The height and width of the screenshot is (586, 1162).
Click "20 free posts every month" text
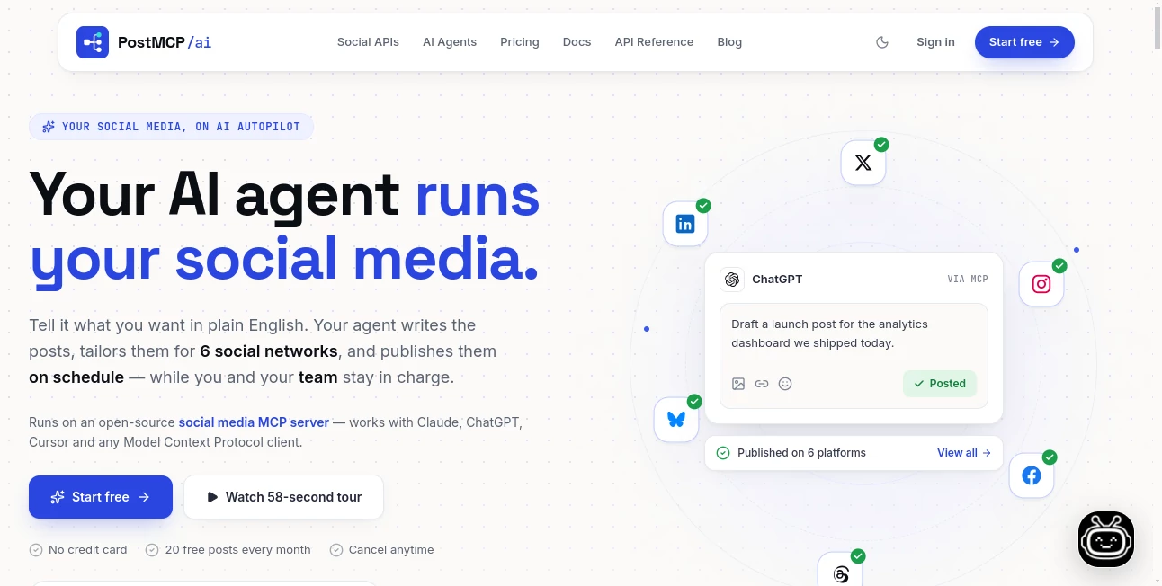pyautogui.click(x=237, y=550)
